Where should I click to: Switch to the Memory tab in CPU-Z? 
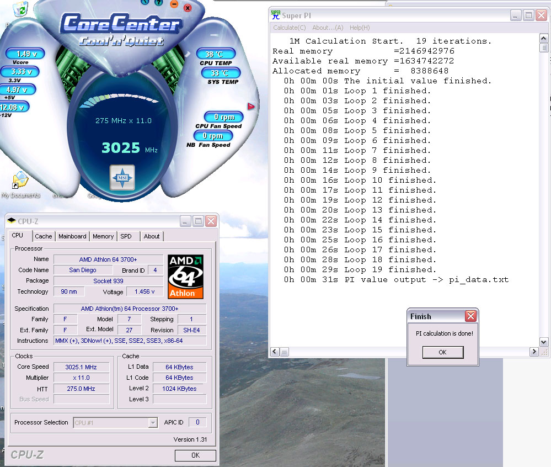click(x=103, y=236)
